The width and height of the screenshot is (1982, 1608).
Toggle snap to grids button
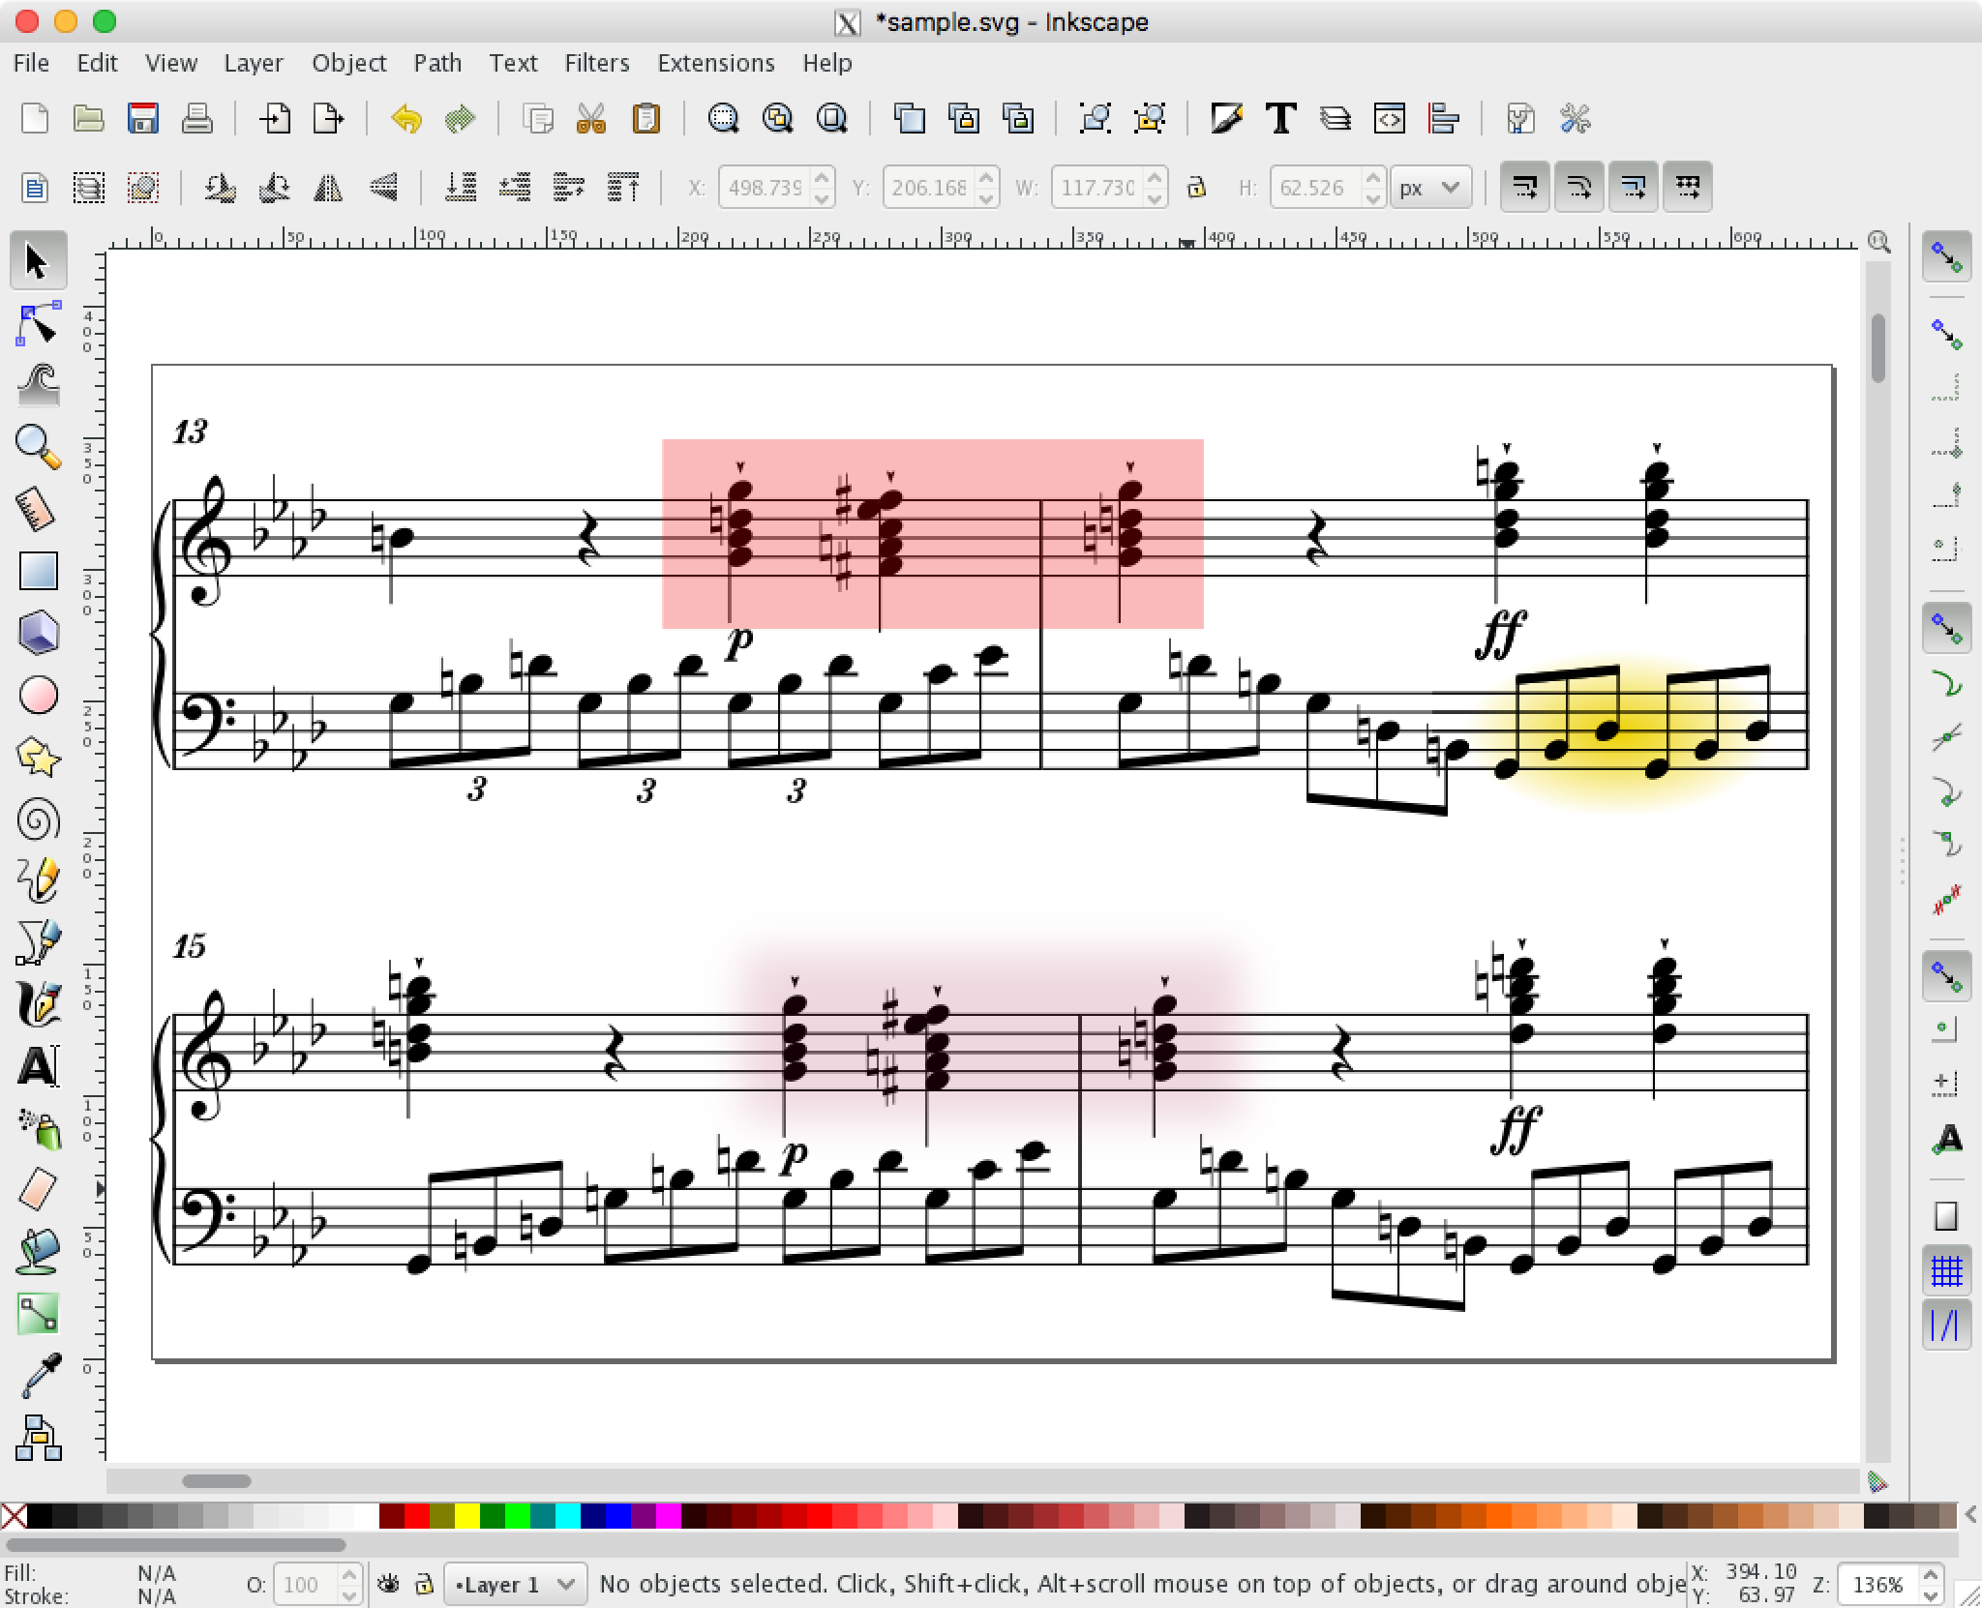tap(1946, 1270)
